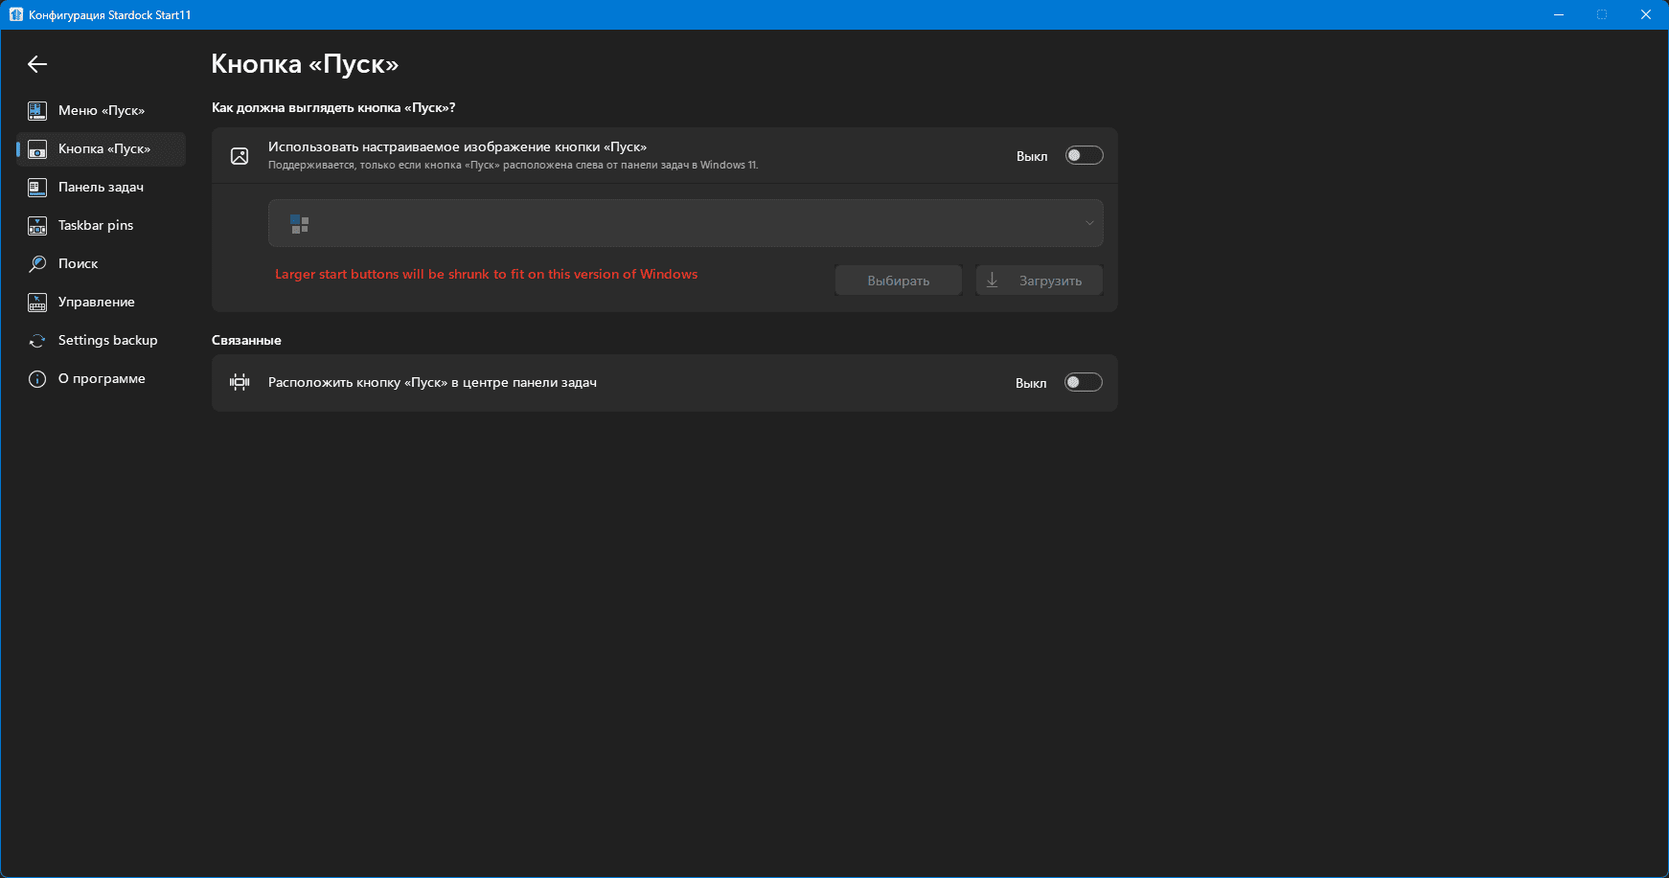Click the centered taskbar alignment icon
The width and height of the screenshot is (1669, 878).
pos(240,383)
